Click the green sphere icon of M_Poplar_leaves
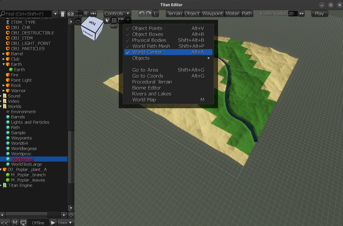Image resolution: width=343 pixels, height=226 pixels. tap(8, 180)
